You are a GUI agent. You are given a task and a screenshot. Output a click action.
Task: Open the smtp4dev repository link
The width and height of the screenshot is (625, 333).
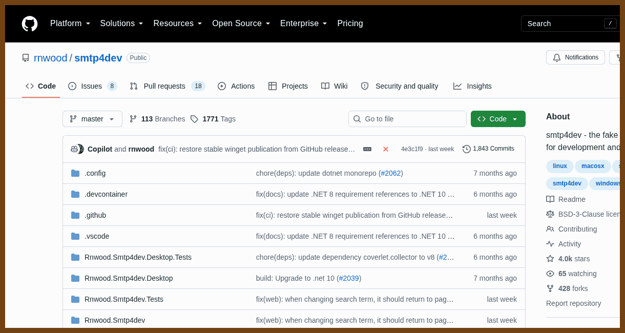click(x=98, y=58)
